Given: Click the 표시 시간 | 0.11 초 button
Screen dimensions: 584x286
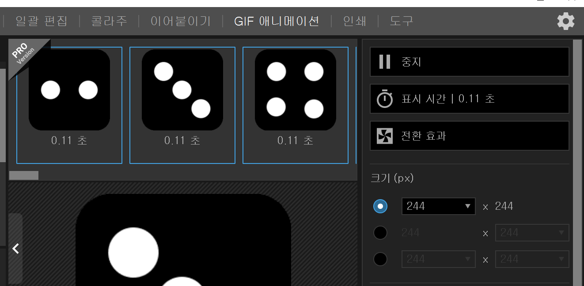Looking at the screenshot, I should [470, 99].
